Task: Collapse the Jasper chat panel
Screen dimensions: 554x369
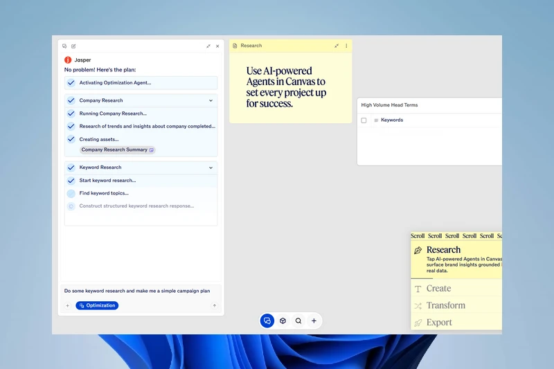Action: (208, 46)
